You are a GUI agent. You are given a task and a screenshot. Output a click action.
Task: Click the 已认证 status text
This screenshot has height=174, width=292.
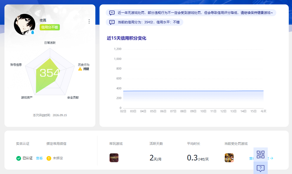[28, 158]
